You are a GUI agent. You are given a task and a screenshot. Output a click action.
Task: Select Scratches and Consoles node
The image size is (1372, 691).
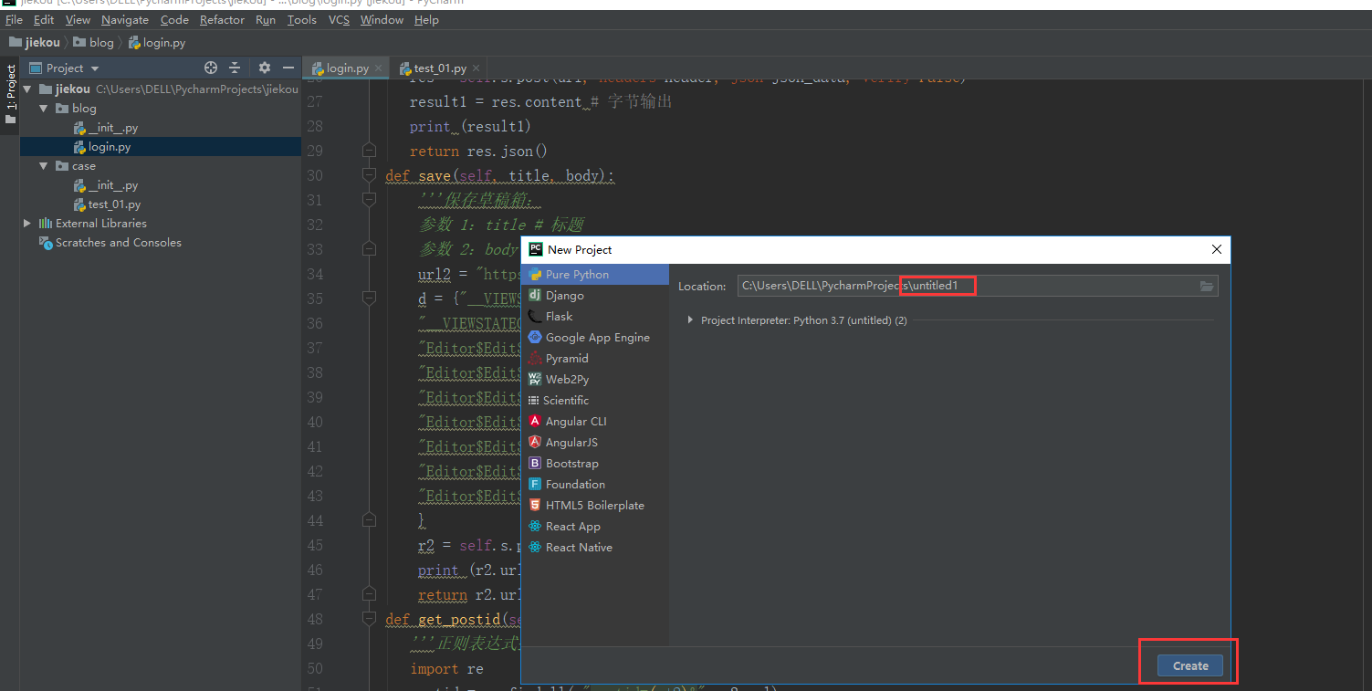(110, 243)
